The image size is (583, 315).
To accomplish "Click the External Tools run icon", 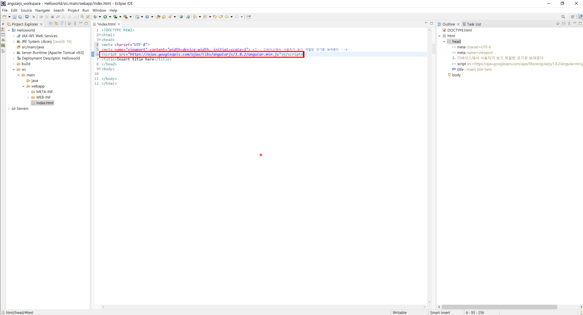I will [125, 17].
